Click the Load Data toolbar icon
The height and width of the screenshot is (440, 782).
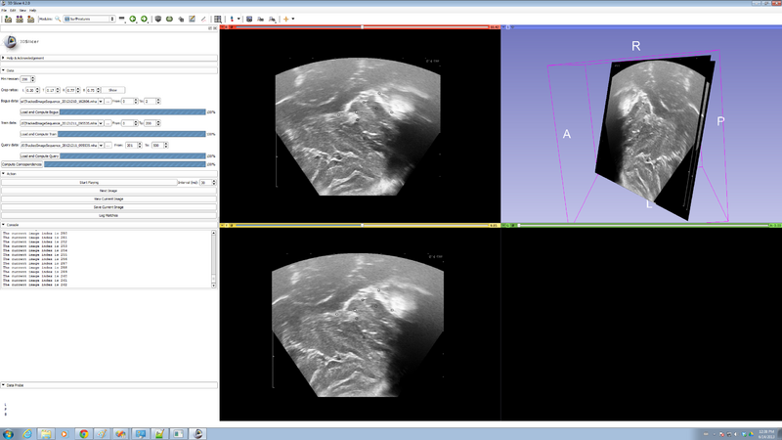coord(8,19)
